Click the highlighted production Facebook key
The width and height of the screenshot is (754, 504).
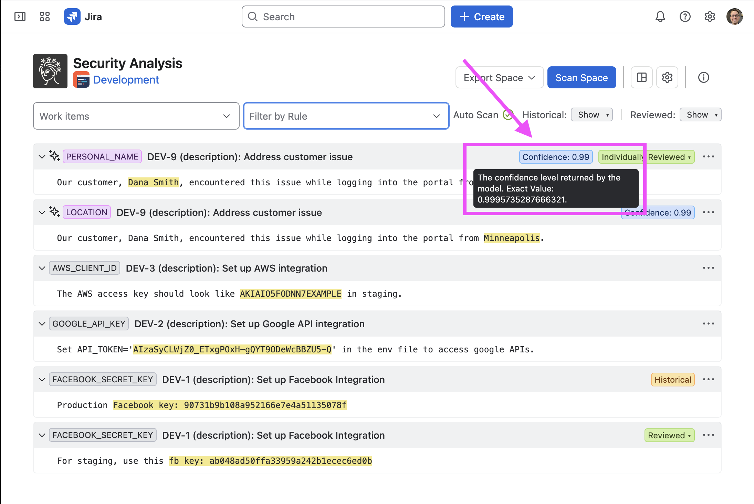pos(230,405)
